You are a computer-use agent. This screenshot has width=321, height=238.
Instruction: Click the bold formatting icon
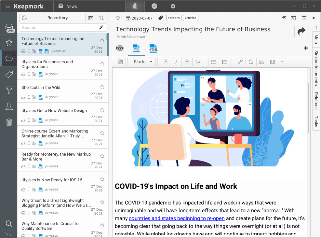pyautogui.click(x=166, y=62)
